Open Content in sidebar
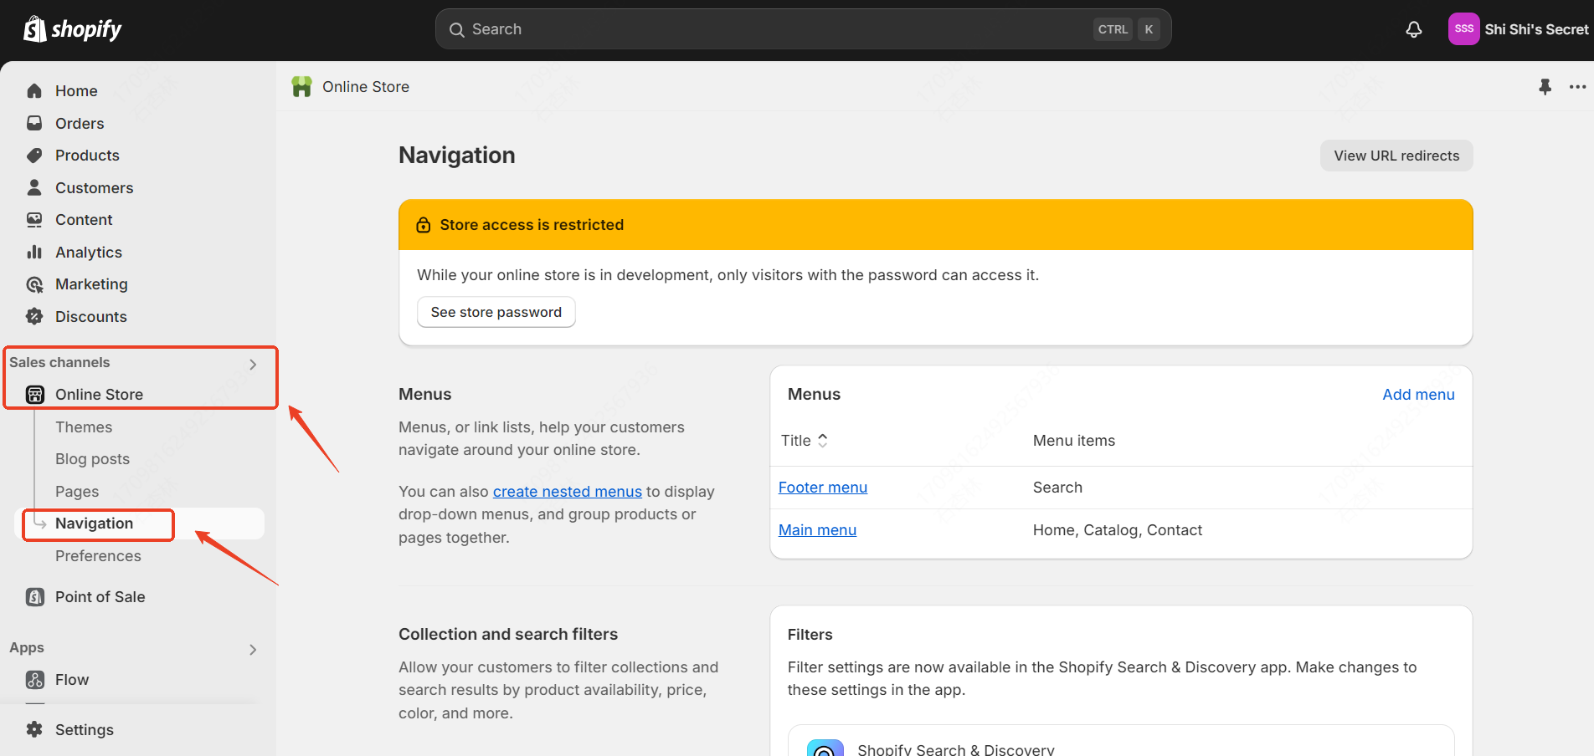The height and width of the screenshot is (756, 1594). click(84, 220)
